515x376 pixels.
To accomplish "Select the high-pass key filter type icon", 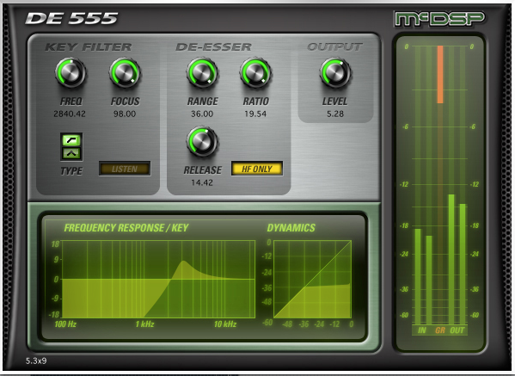I will point(71,140).
